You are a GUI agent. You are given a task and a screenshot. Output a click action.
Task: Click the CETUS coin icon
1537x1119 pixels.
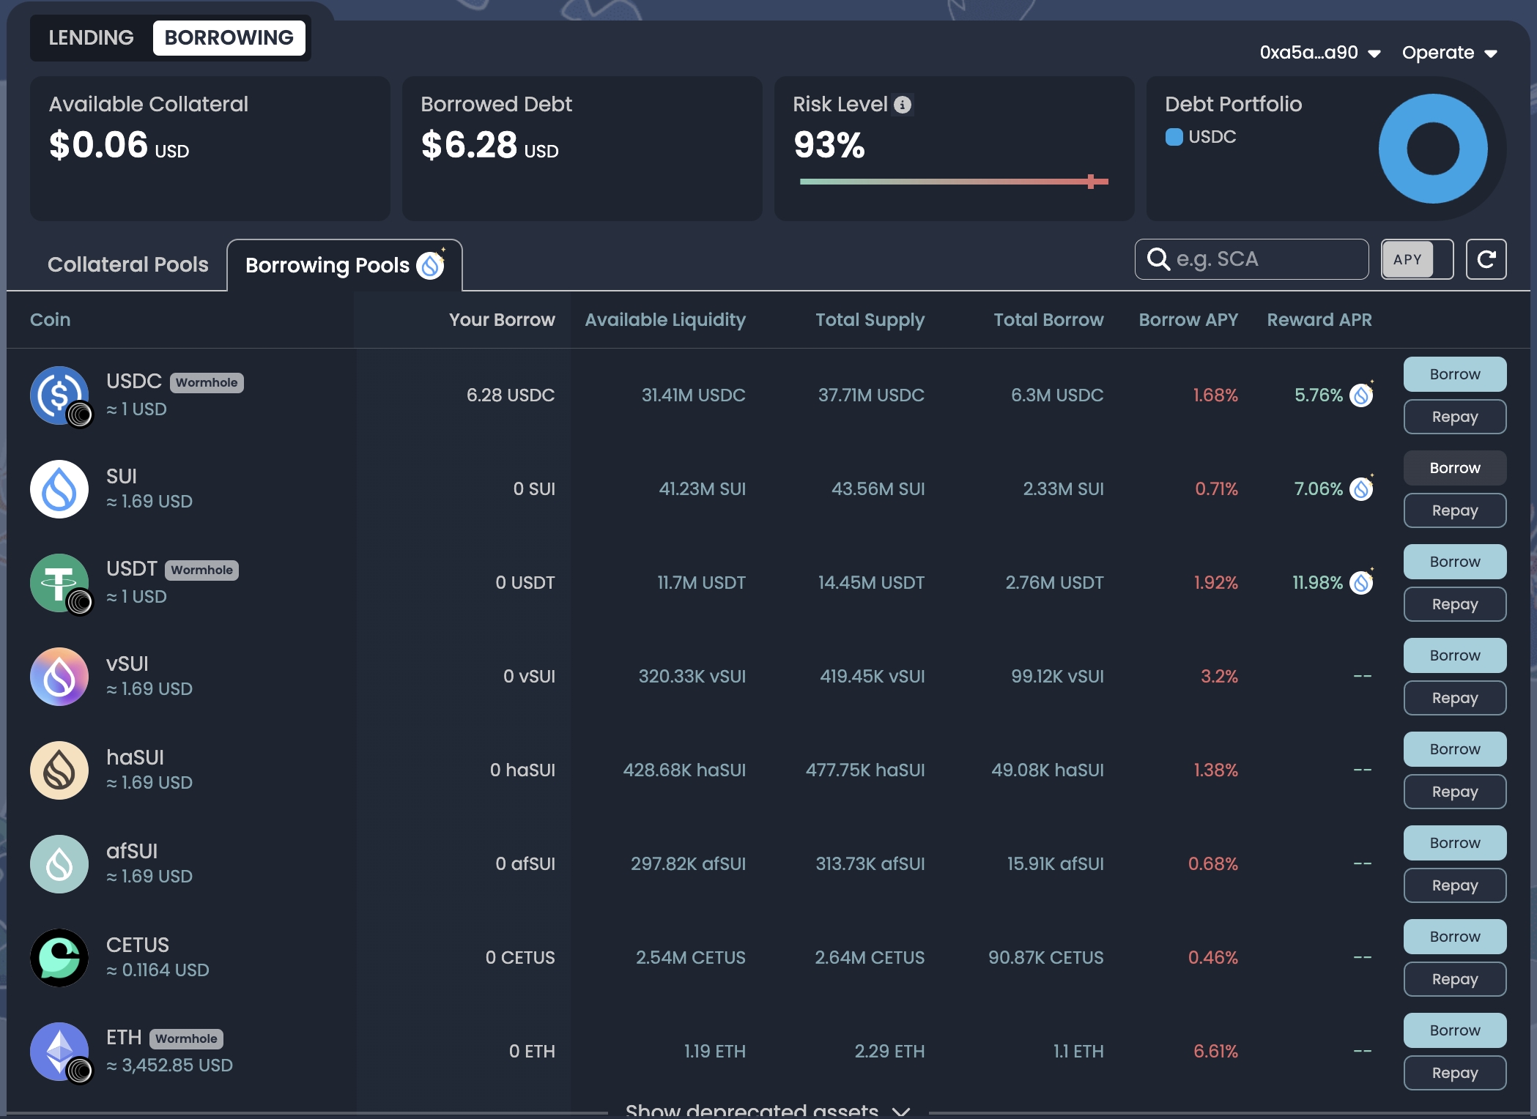(59, 957)
